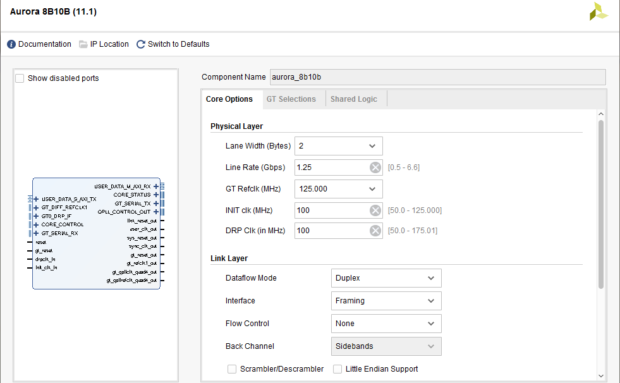
Task: Open the Shared Logic tab
Action: pos(356,99)
